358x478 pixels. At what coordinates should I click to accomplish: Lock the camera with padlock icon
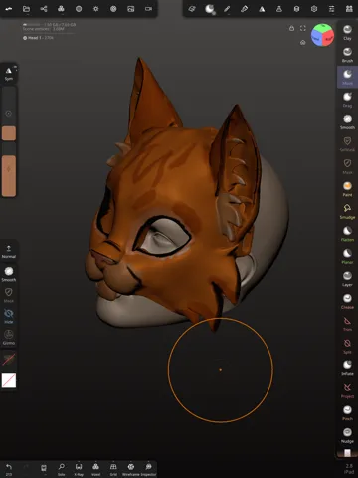[x=291, y=28]
